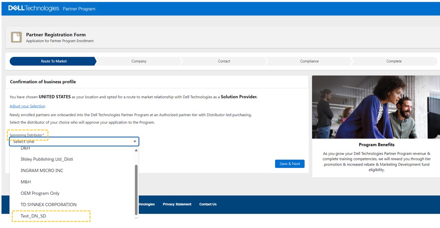The height and width of the screenshot is (228, 440).
Task: Open the Adjust your Selection link
Action: click(27, 106)
